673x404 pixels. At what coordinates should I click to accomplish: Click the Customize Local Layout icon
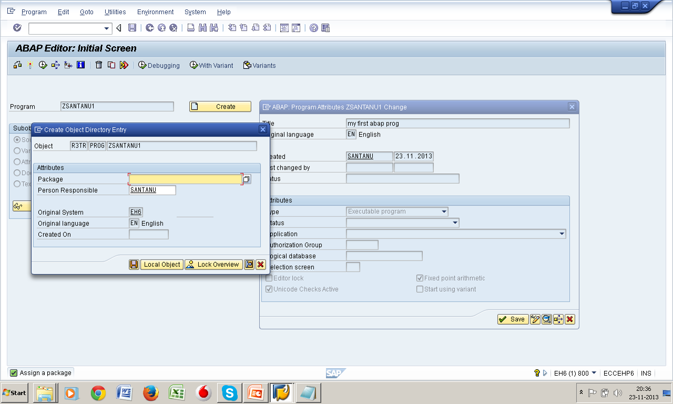click(x=325, y=28)
